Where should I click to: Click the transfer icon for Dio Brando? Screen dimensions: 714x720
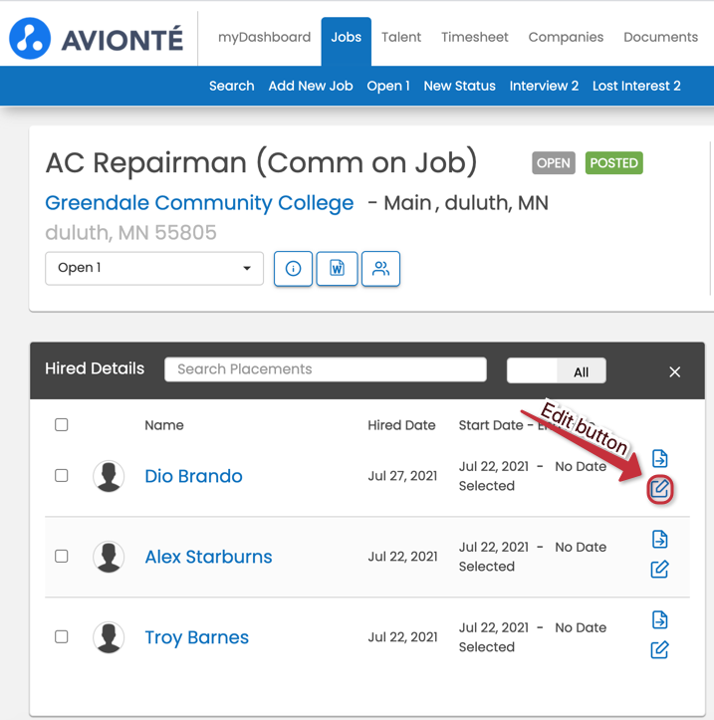coord(659,459)
